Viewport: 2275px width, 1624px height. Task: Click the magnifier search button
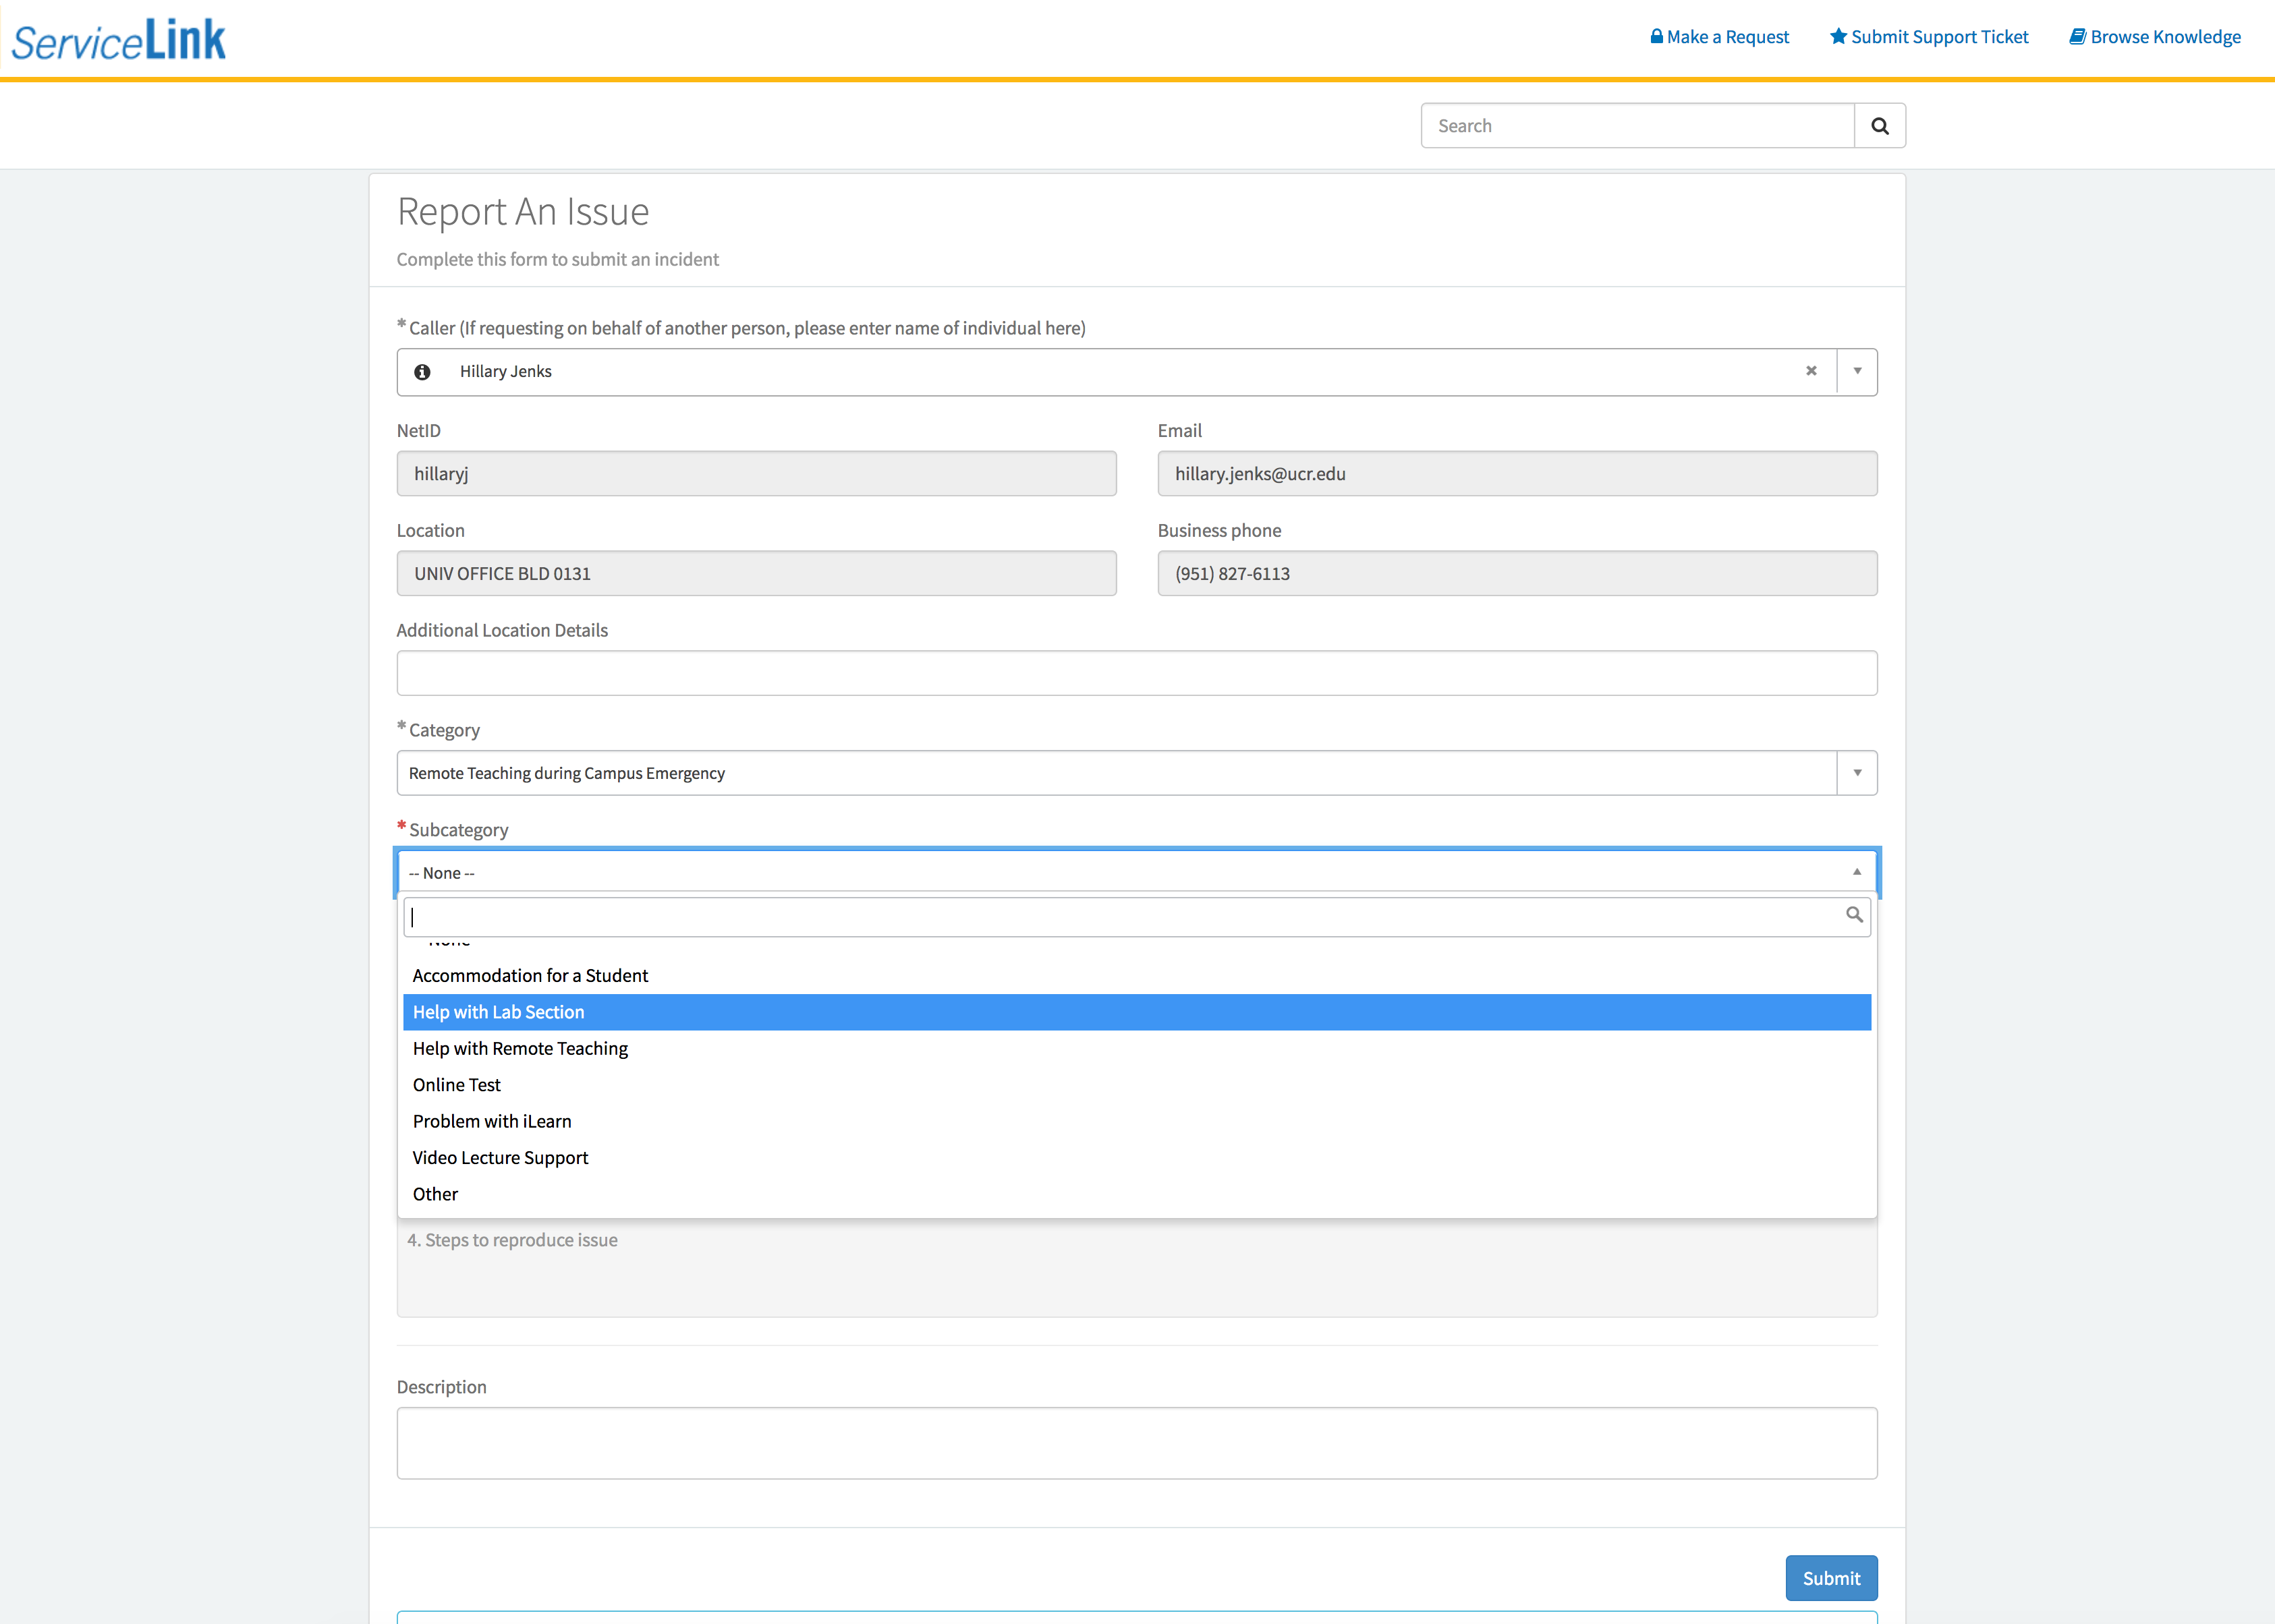[1879, 126]
